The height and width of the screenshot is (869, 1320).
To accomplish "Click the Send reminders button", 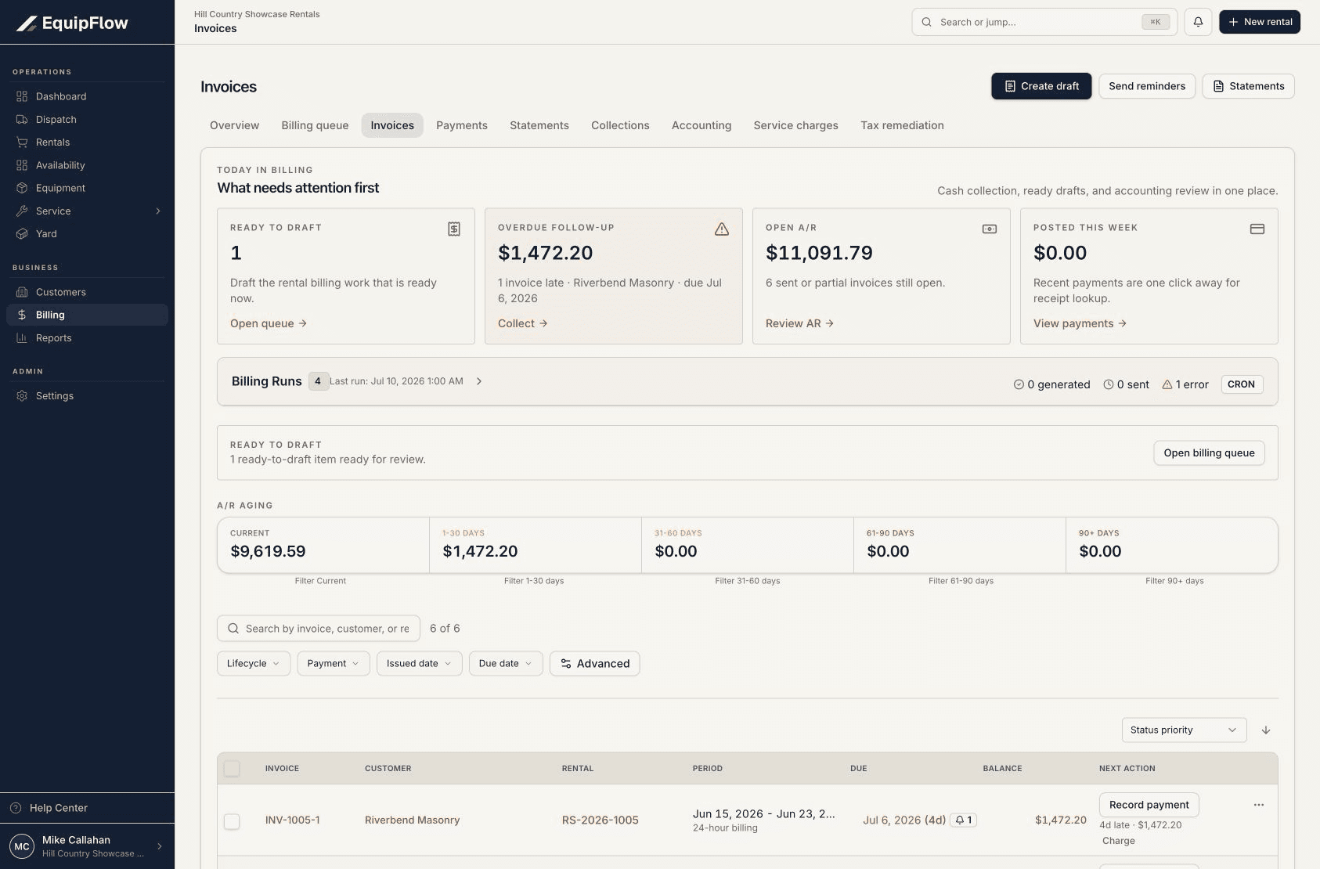I will click(1147, 86).
